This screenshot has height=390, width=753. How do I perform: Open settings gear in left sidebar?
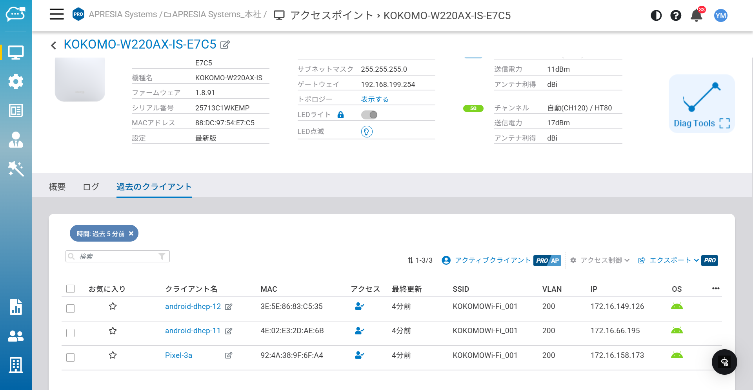point(16,81)
